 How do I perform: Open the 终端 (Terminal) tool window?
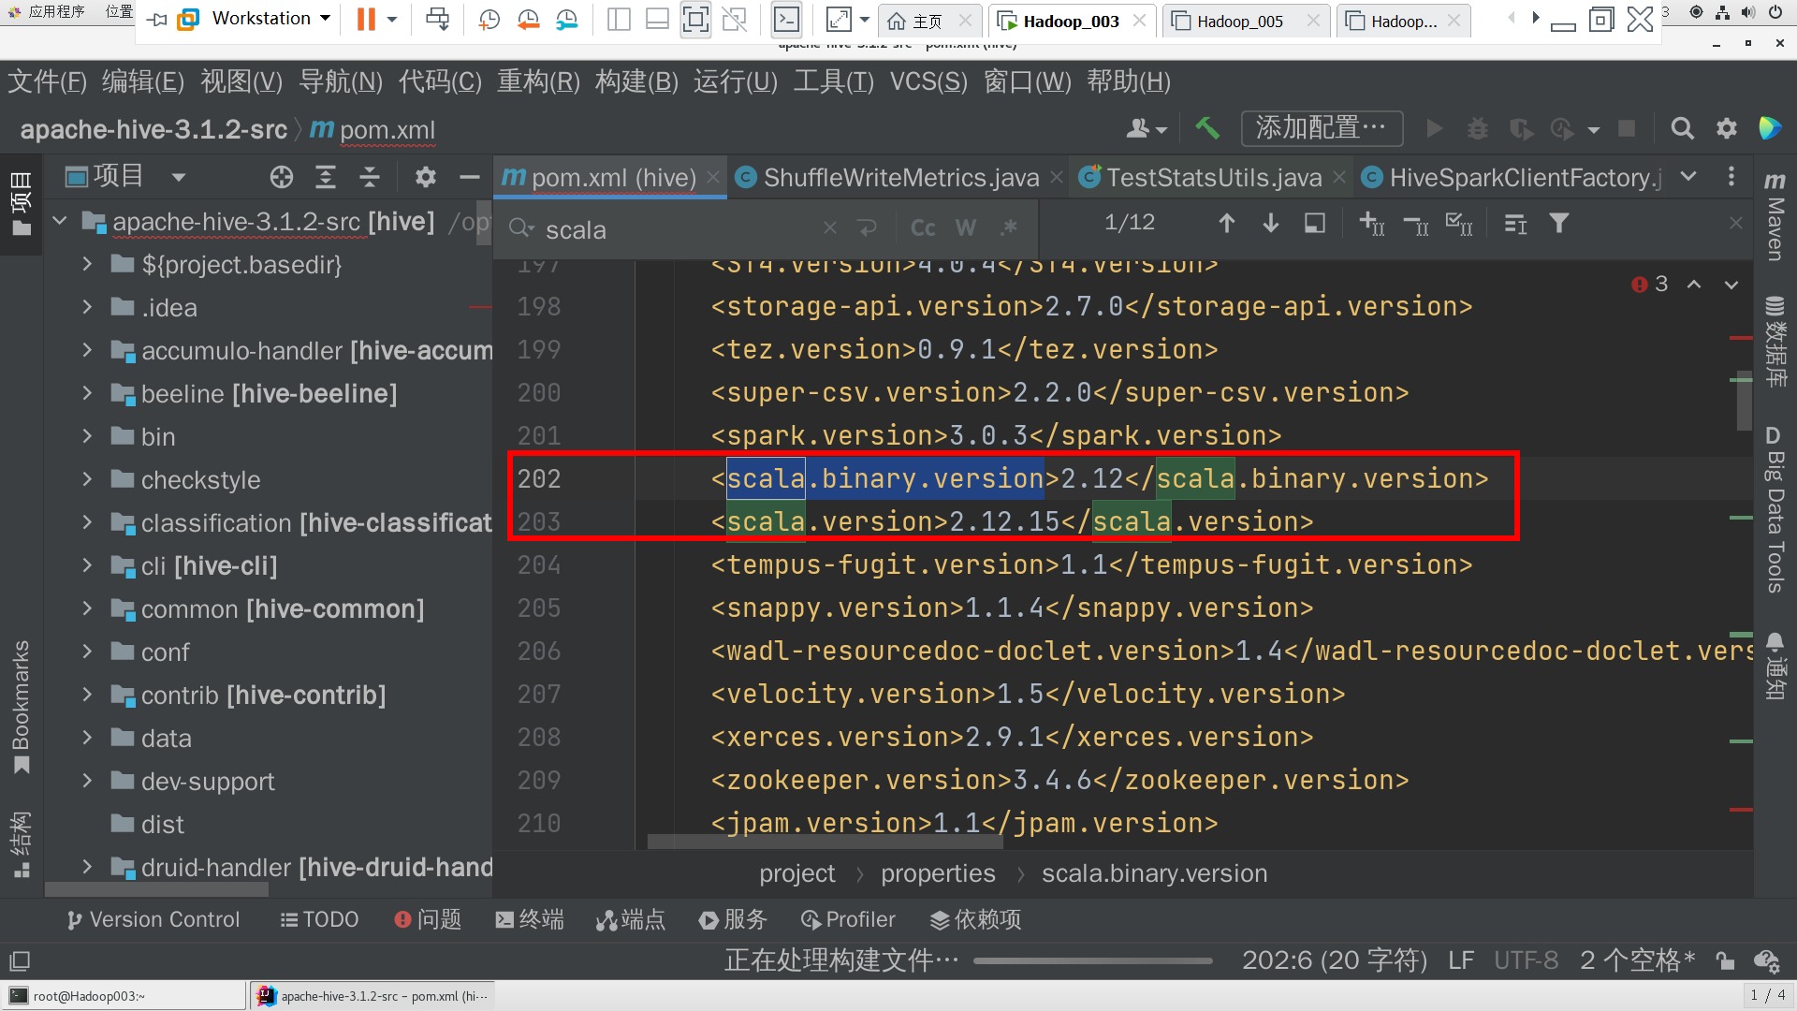pyautogui.click(x=529, y=919)
